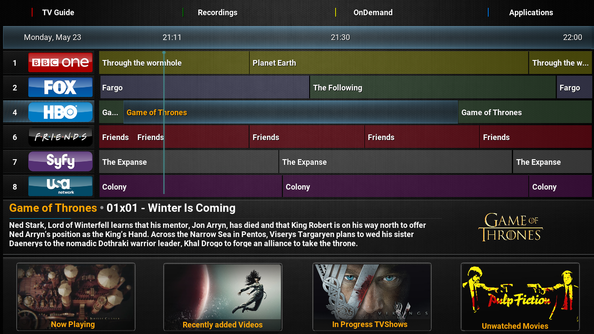Select the USA Network channel logo
The image size is (594, 334).
tap(60, 187)
